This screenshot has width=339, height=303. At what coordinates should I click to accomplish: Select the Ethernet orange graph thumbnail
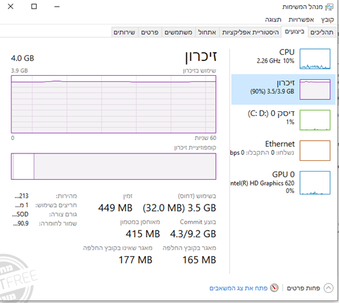point(315,151)
